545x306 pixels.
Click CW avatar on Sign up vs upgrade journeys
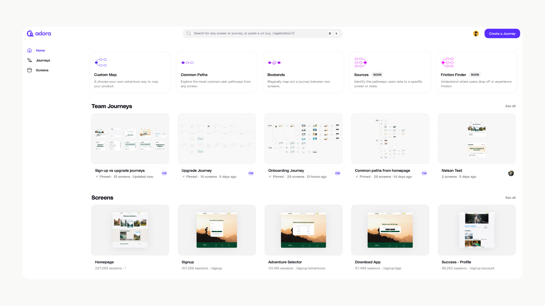(164, 173)
